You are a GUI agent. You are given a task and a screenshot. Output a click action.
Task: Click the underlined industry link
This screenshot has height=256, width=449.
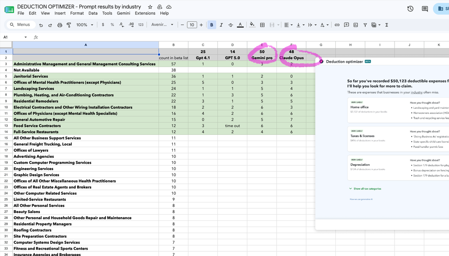[416, 92]
